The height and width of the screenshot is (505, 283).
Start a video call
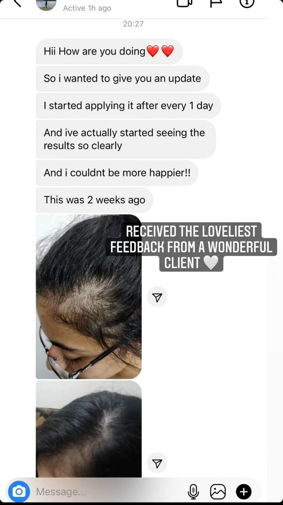click(185, 3)
